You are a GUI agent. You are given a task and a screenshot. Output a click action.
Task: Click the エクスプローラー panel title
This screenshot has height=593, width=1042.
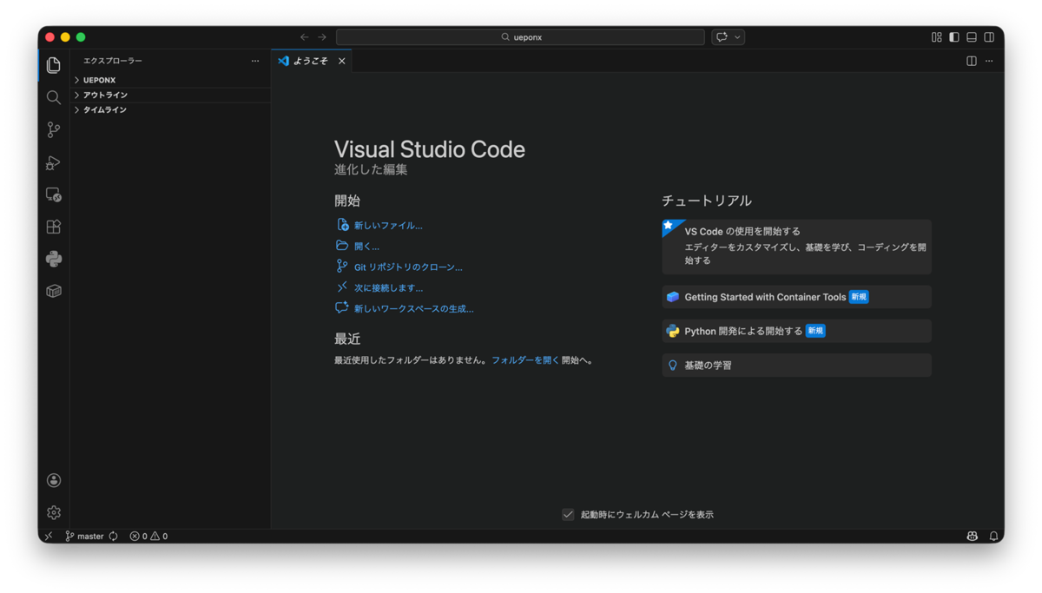pos(113,61)
